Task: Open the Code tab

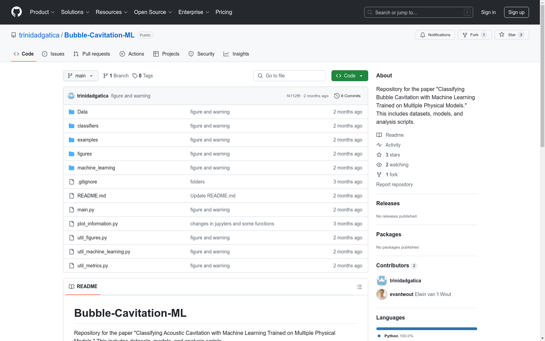Action: click(24, 54)
